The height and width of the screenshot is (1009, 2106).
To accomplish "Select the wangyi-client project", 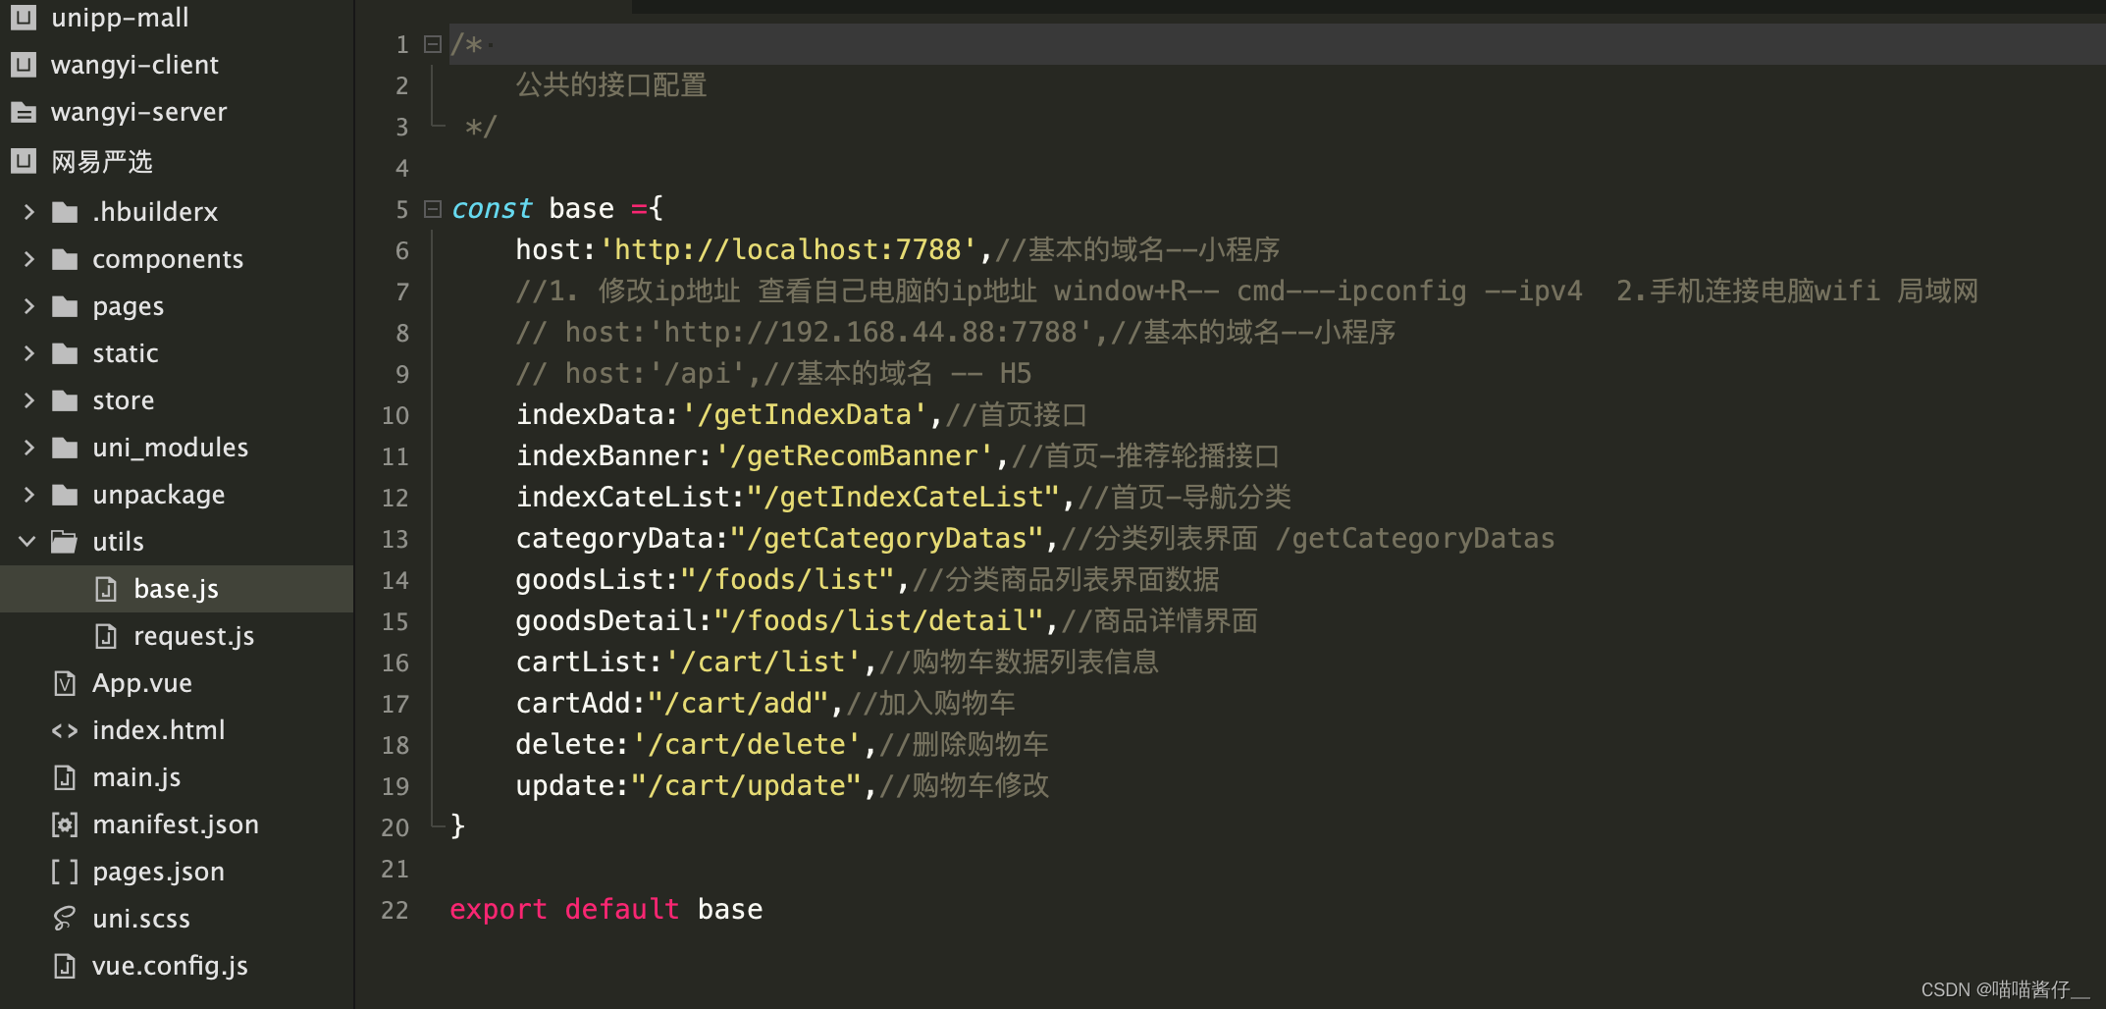I will [x=134, y=65].
